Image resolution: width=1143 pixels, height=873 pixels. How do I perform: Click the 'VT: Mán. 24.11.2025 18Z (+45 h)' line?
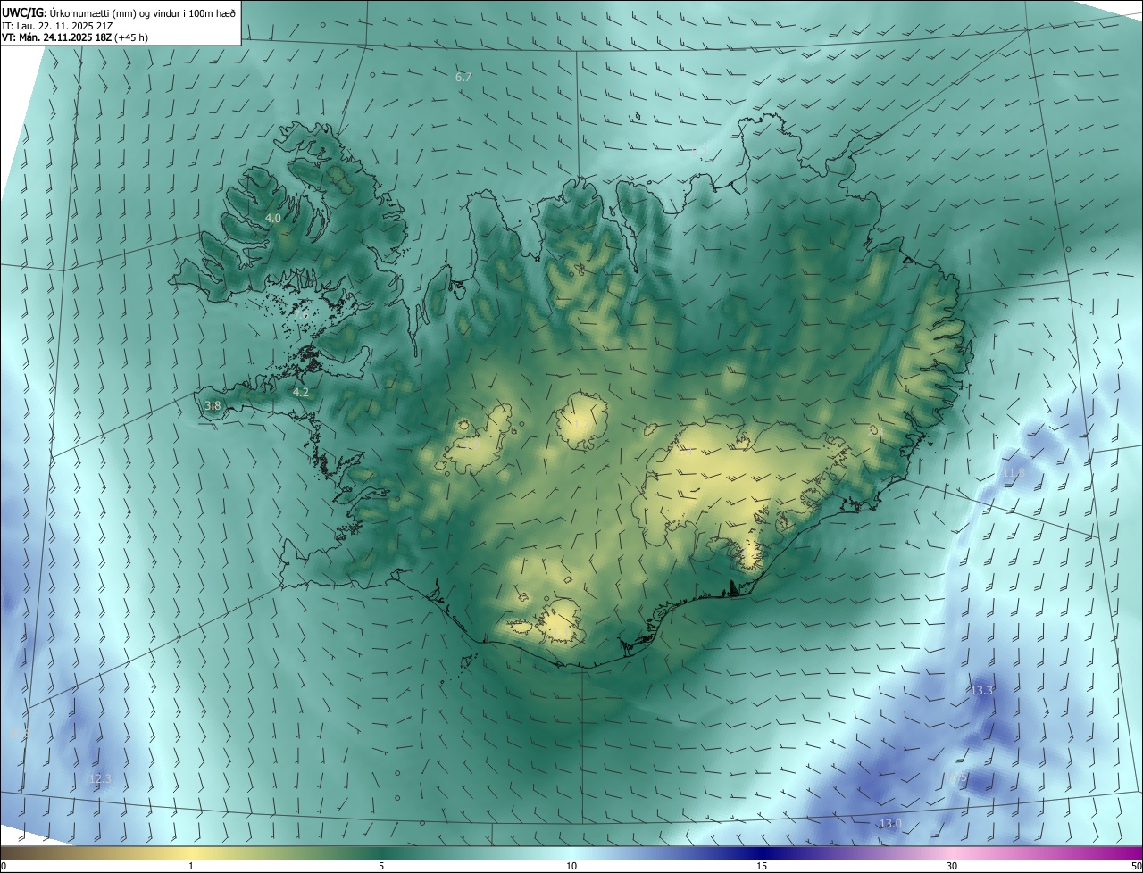tap(75, 37)
